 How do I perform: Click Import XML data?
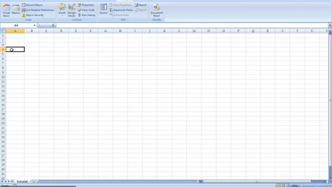click(x=141, y=5)
